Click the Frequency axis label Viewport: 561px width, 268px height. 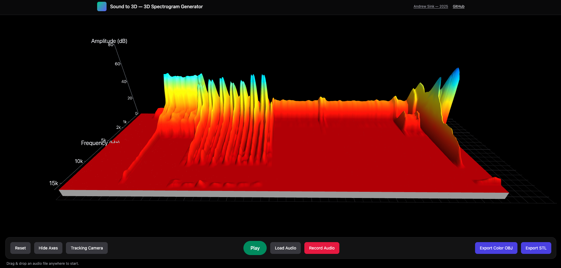coord(94,143)
